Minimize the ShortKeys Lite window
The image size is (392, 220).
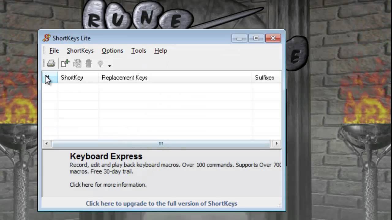tap(239, 38)
